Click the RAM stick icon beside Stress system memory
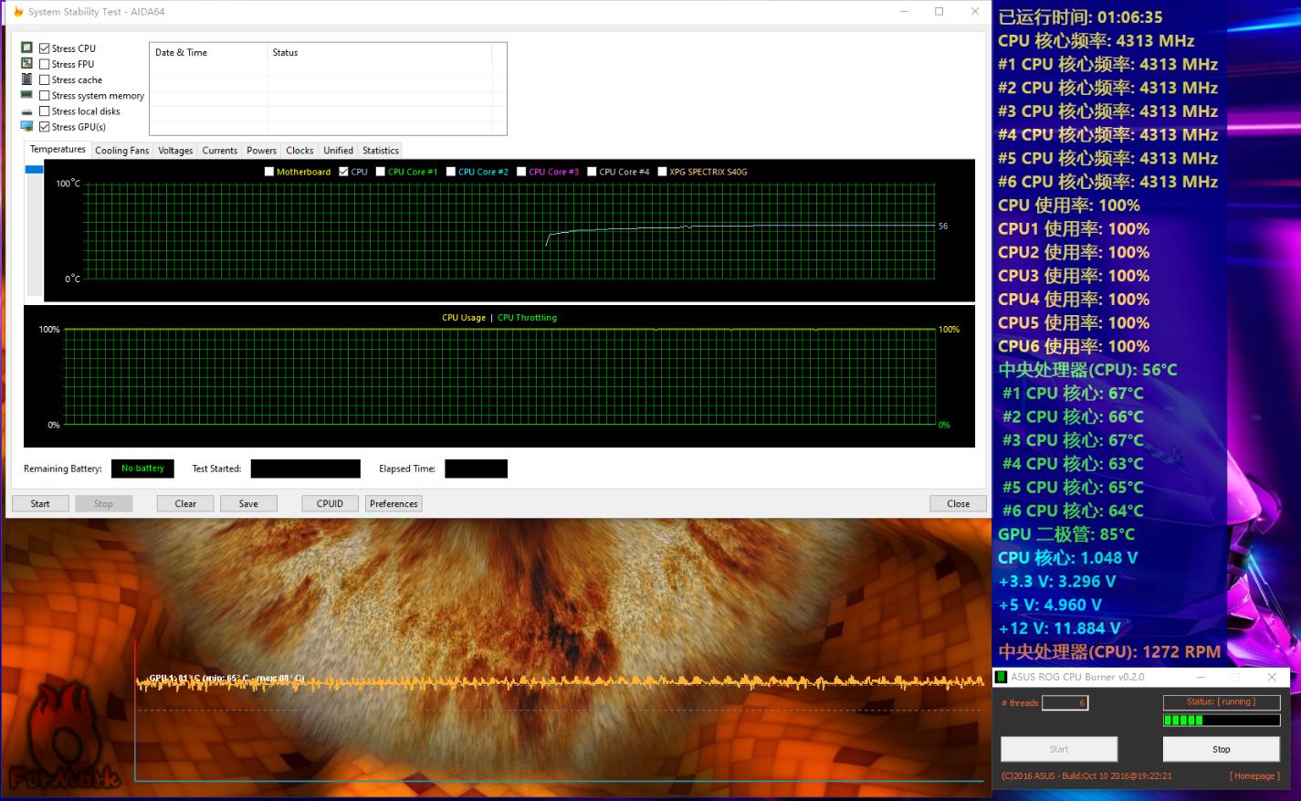 26,95
